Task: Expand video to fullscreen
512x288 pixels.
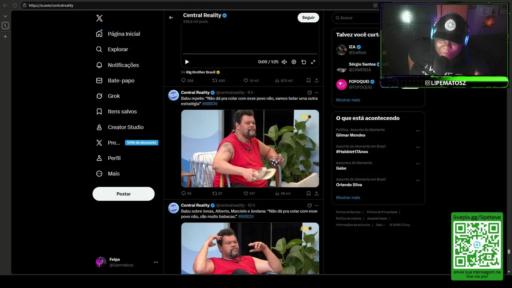Action: point(313,62)
